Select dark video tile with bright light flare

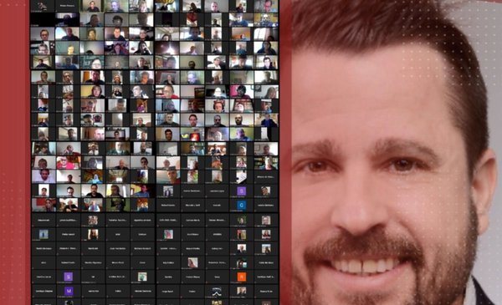(167, 48)
